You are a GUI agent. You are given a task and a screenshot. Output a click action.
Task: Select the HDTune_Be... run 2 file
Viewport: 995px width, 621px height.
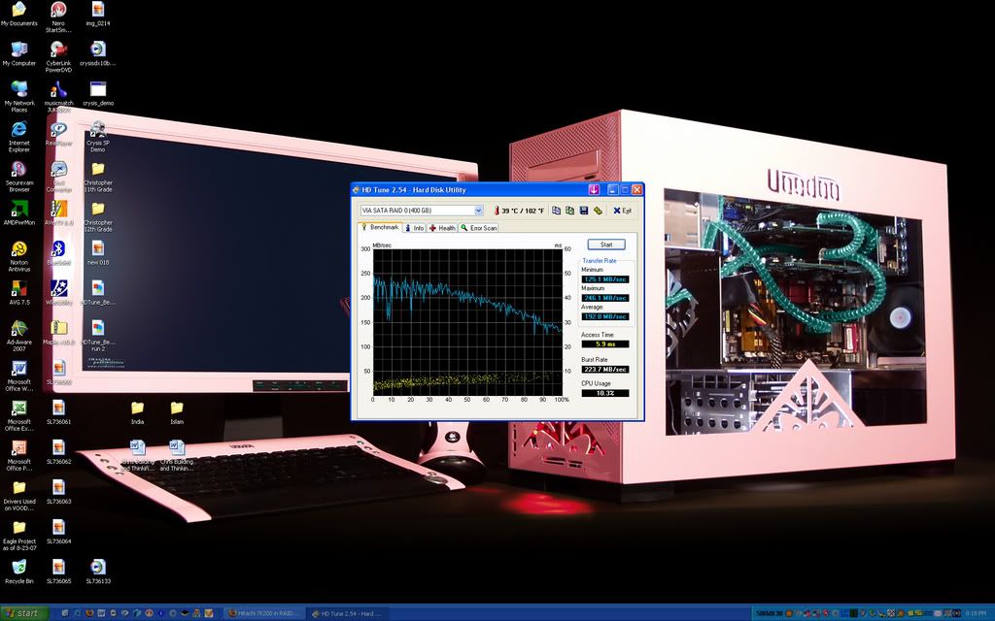pyautogui.click(x=98, y=337)
